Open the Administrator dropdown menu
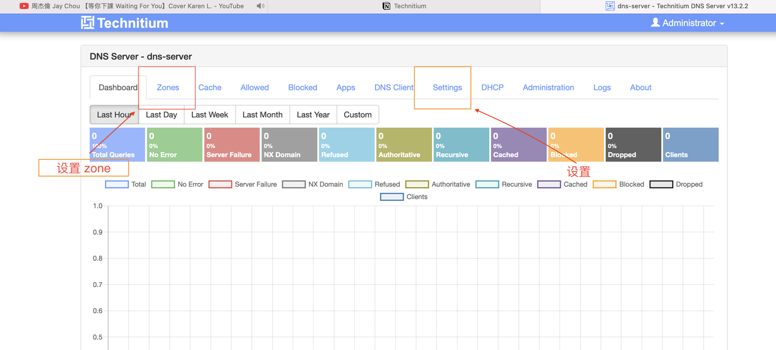Viewport: 776px width, 350px height. 688,23
